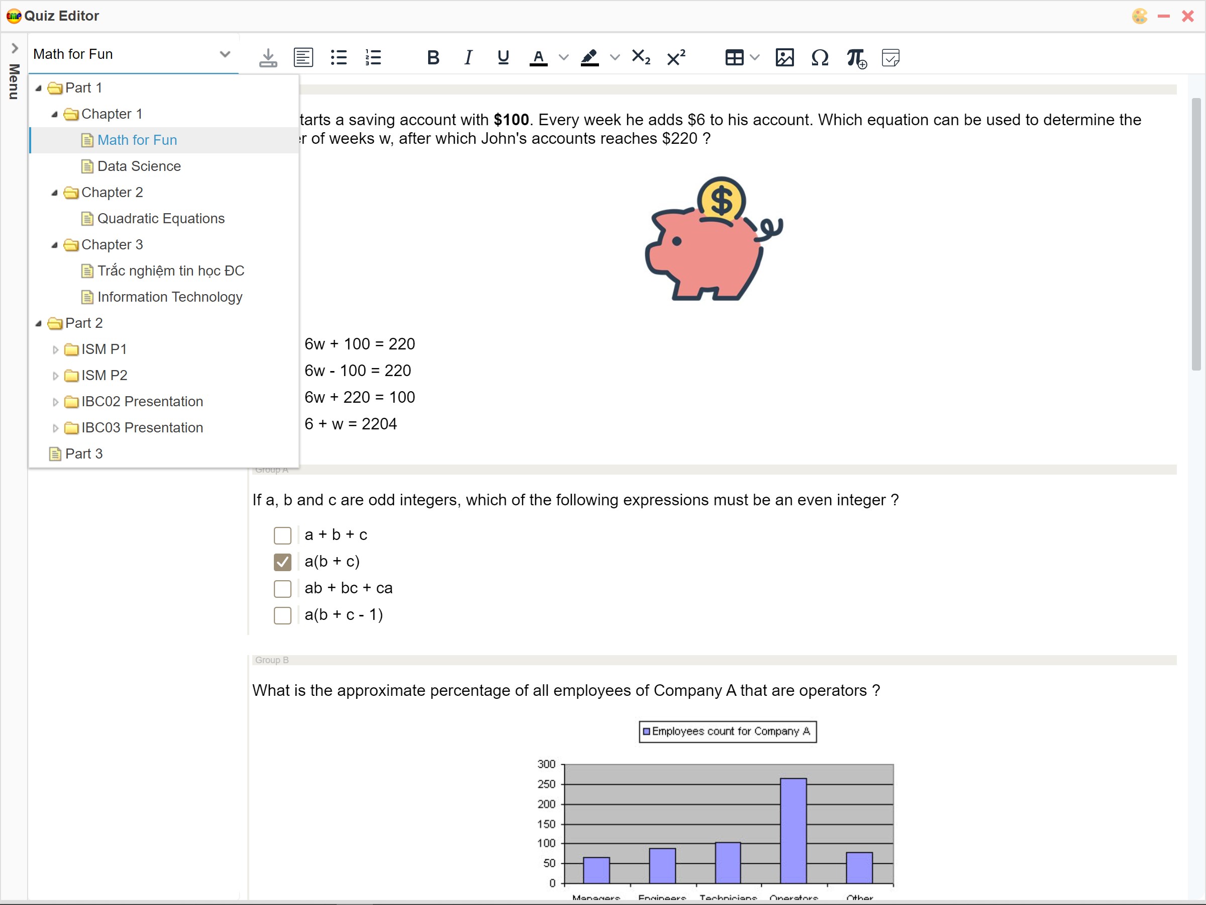Uncheck the 'a(b + c)' answer
The width and height of the screenshot is (1206, 905).
point(282,562)
